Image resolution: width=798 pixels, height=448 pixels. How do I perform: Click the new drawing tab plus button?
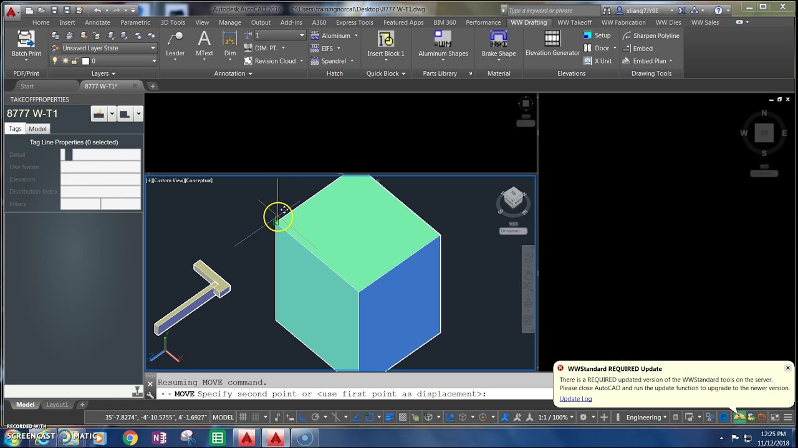coord(153,86)
